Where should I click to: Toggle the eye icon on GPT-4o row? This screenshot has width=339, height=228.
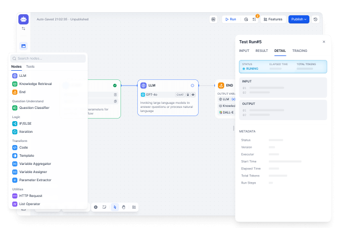(x=193, y=95)
